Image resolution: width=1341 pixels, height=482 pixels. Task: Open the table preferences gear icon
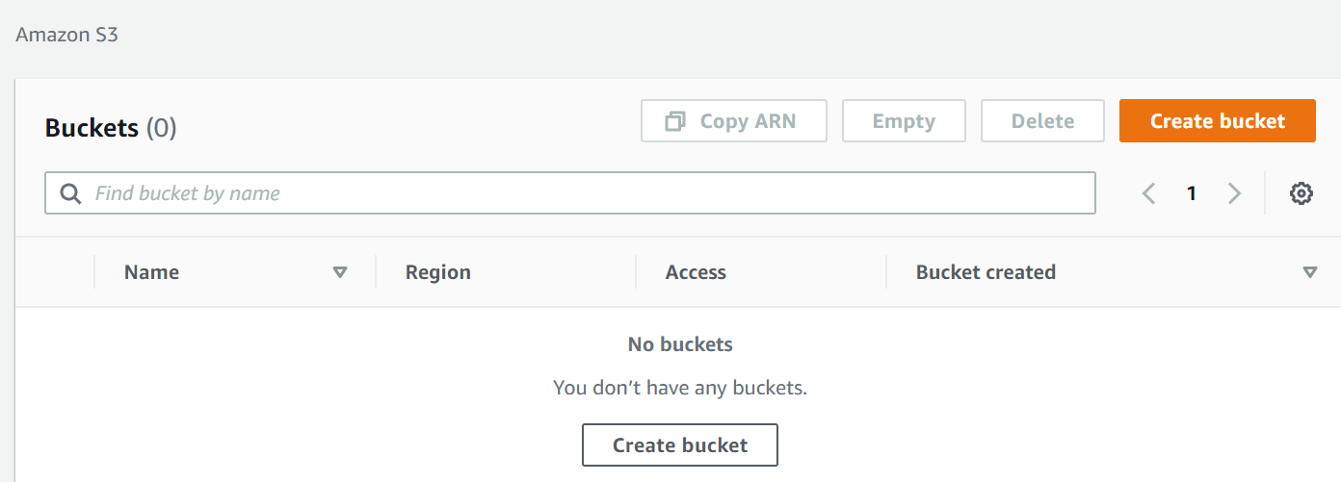tap(1301, 193)
